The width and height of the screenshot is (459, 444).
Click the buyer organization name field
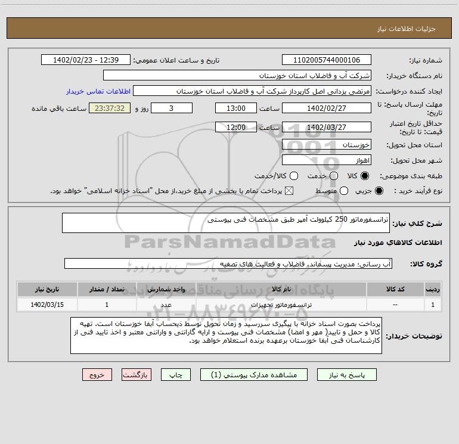237,76
